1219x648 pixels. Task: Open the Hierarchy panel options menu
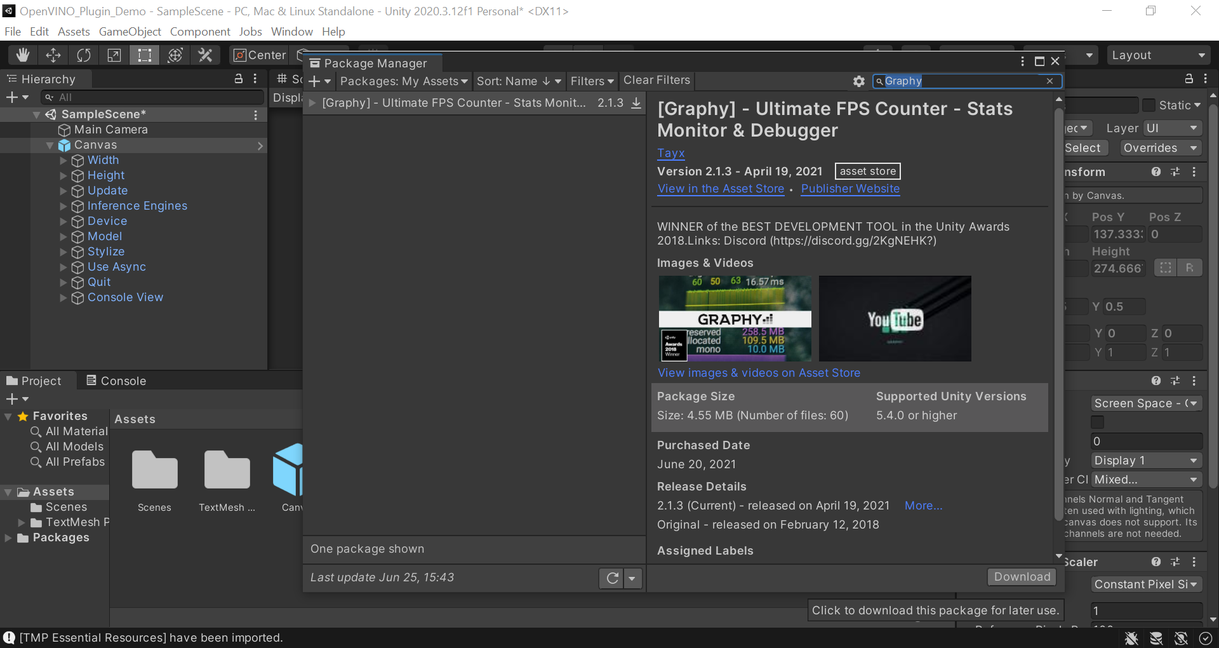(255, 79)
